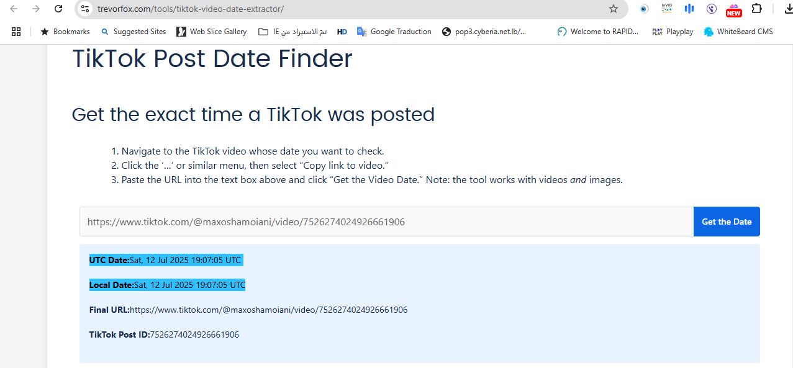Open site information icon in address bar
Viewport: 793px width, 368px height.
point(86,9)
